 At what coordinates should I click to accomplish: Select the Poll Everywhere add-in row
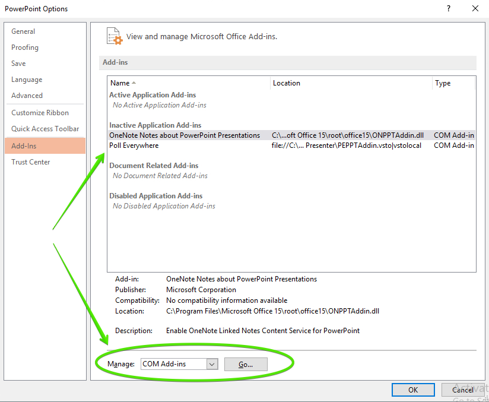[x=134, y=145]
